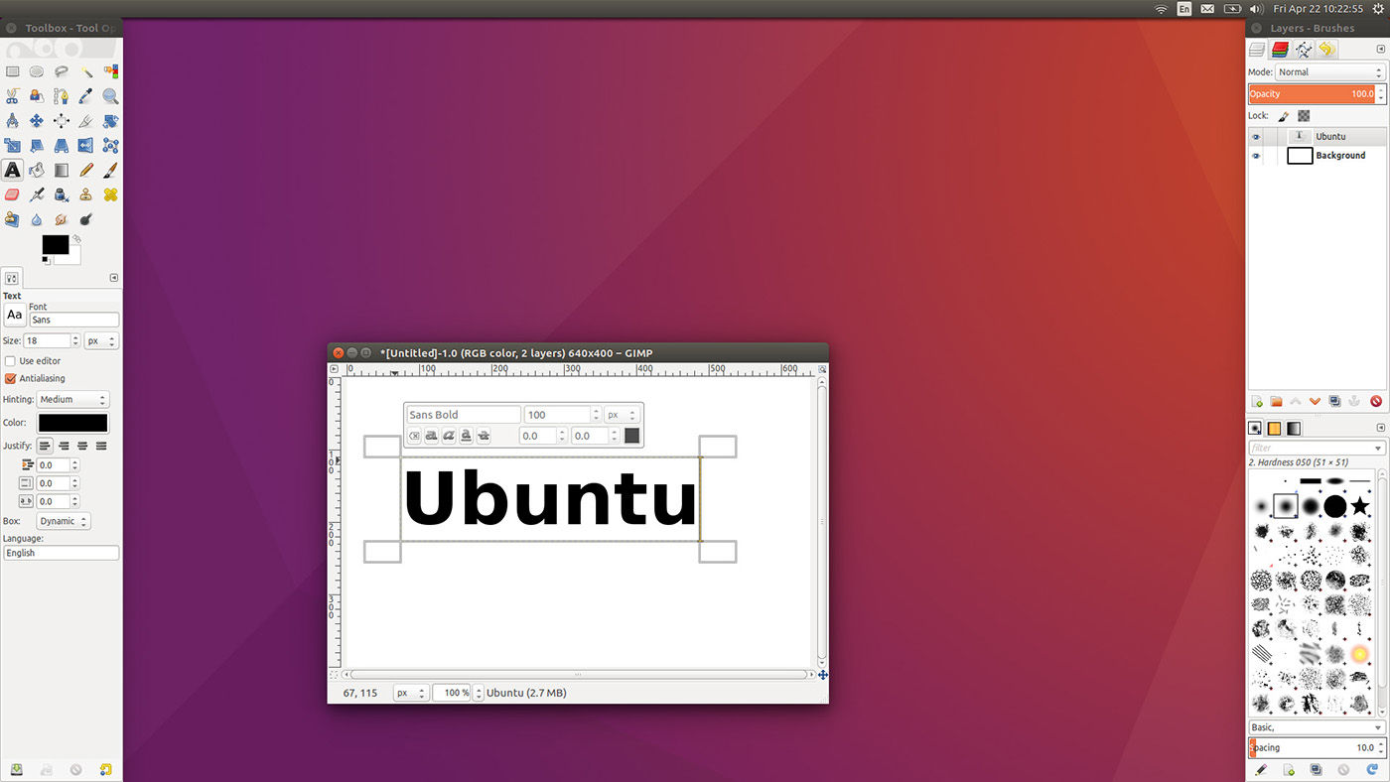Select the Fuzzy Select magic wand tool
The width and height of the screenshot is (1390, 782).
tap(86, 71)
